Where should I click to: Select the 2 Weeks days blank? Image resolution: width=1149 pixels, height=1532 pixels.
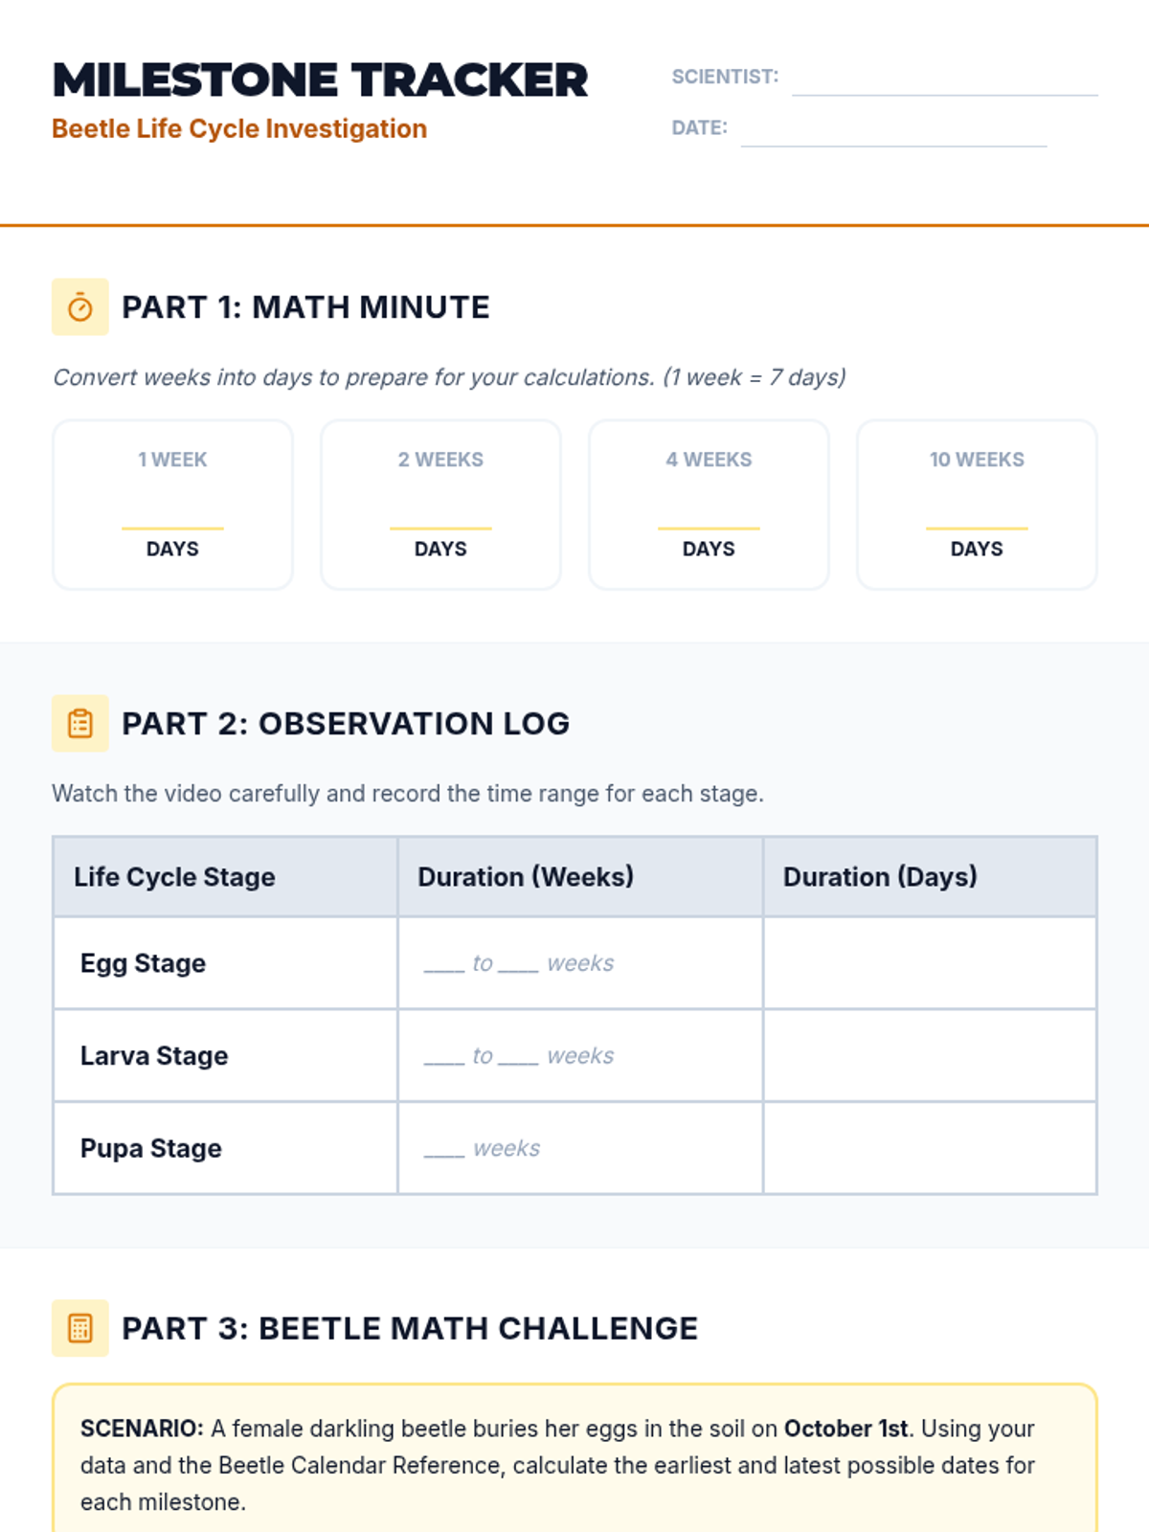click(440, 510)
